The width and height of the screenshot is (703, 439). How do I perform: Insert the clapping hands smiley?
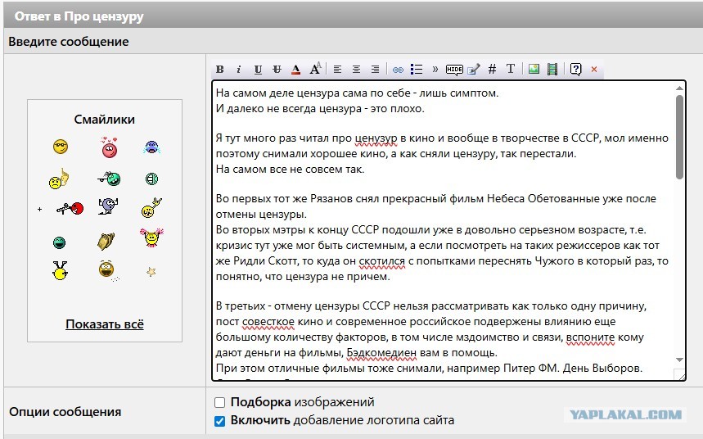106,241
